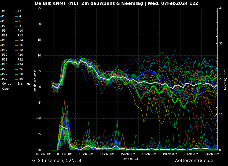Viewport: 228px width, 166px height.
Task: Click the GFS Ensemble, 52N, 5E caption
Action: tap(57, 160)
